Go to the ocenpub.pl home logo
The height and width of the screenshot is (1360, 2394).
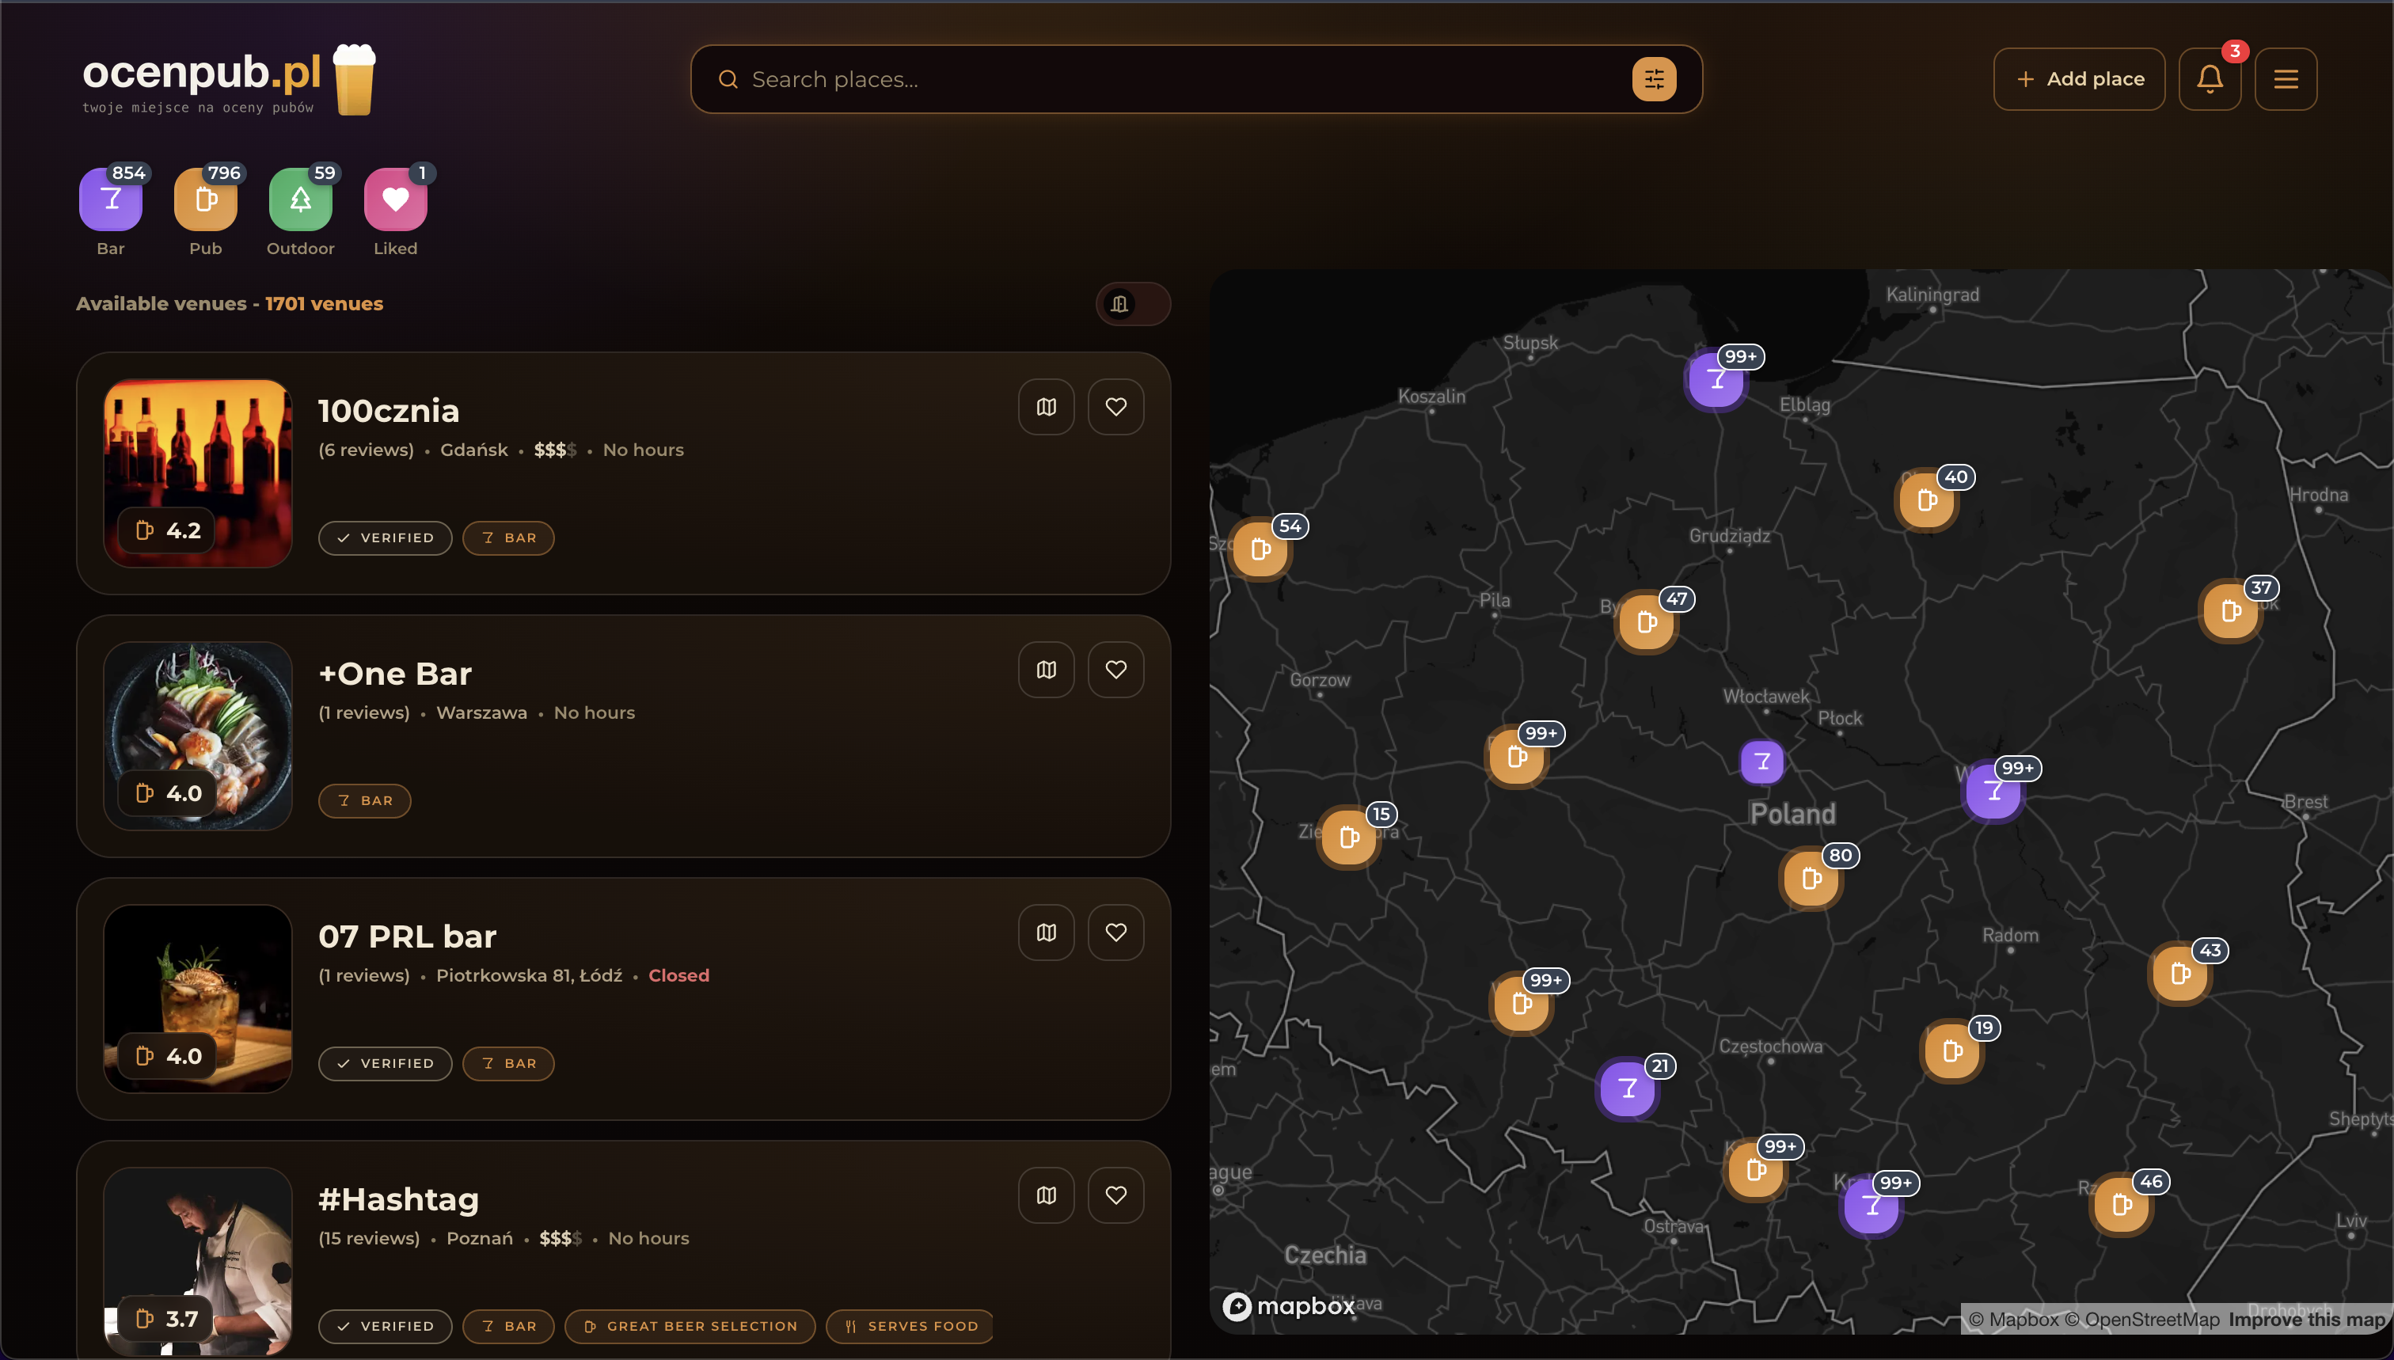229,79
